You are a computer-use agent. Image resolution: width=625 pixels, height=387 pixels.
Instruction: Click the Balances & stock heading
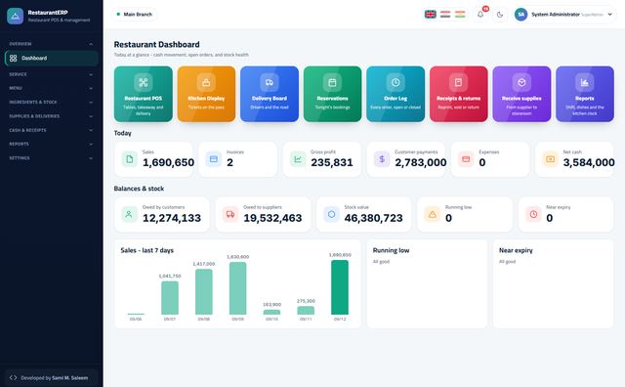[139, 189]
